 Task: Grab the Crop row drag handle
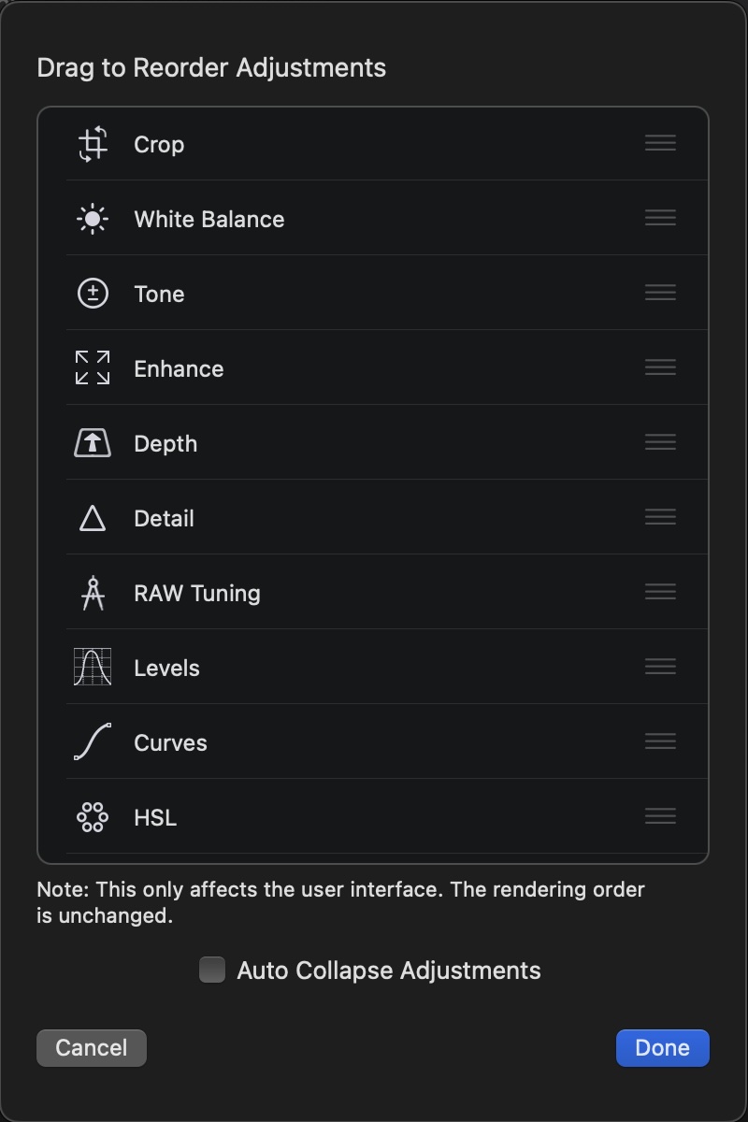pyautogui.click(x=660, y=143)
